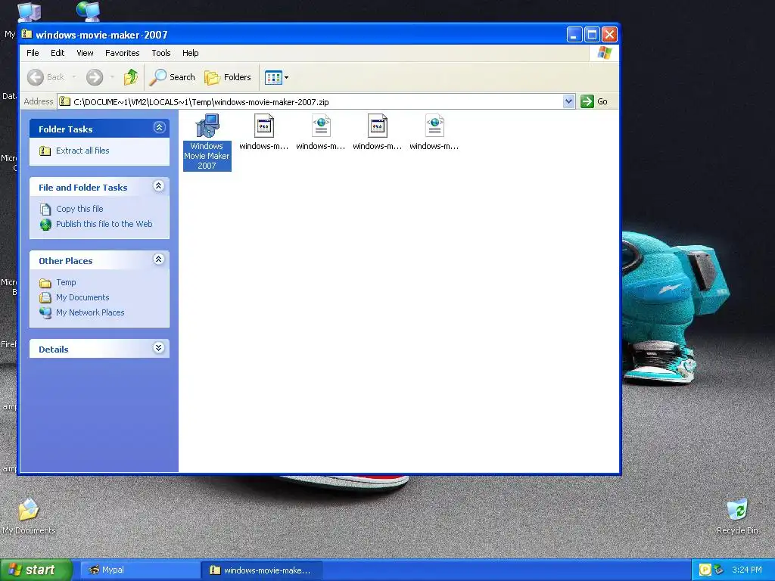This screenshot has width=775, height=581.
Task: Open the Tools menu
Action: click(x=161, y=53)
